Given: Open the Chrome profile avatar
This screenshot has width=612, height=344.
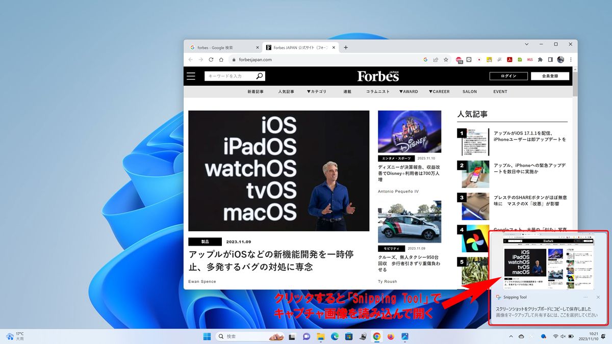Looking at the screenshot, I should (560, 60).
